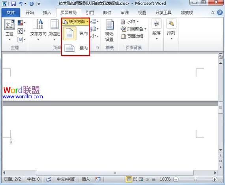The width and height of the screenshot is (225, 185).
Task: Expand the Undo history dropdown arrow
Action: pyautogui.click(x=26, y=4)
